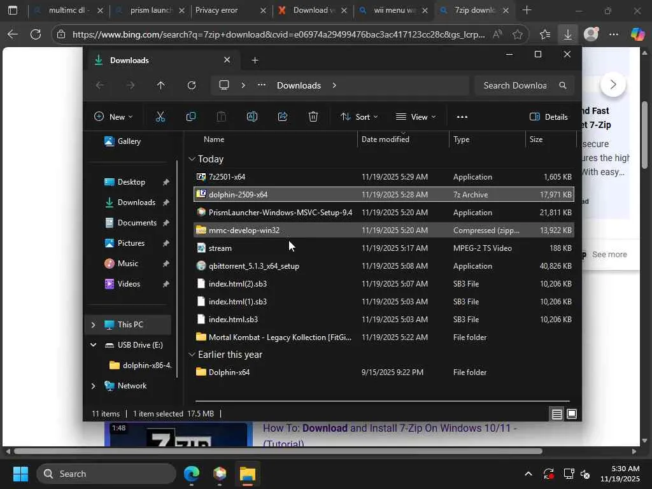
Task: Open the address bar collapsed-path ellipsis
Action: (262, 85)
